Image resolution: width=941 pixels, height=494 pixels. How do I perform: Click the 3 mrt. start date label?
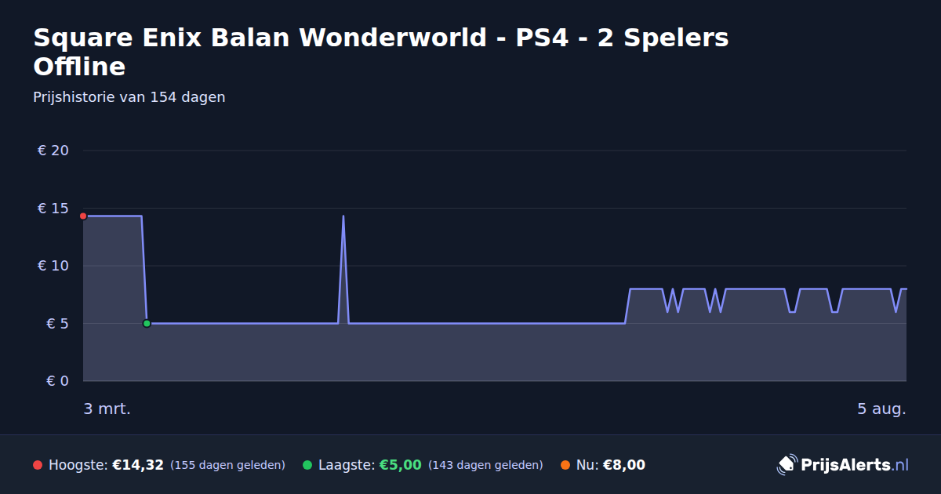(107, 409)
